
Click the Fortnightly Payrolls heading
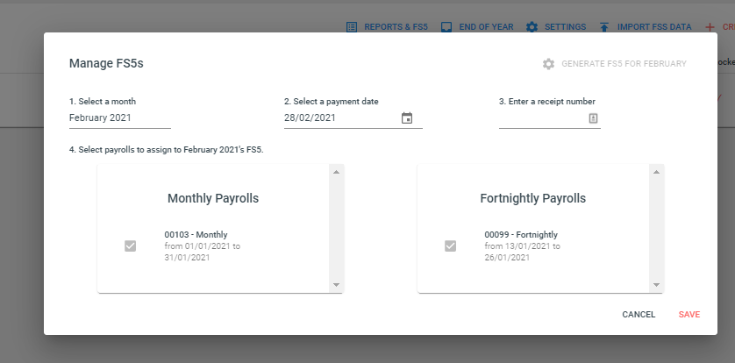point(533,198)
